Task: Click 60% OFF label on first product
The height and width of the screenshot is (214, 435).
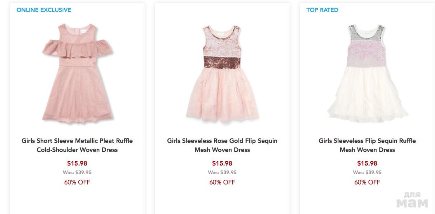Action: [77, 182]
